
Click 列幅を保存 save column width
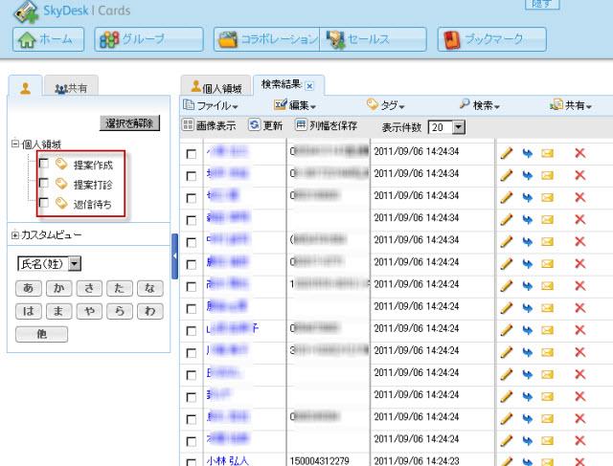(x=327, y=125)
